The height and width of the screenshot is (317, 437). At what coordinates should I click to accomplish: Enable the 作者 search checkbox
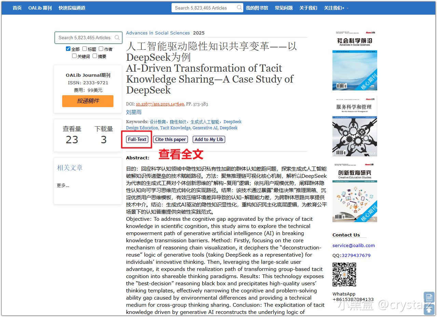click(x=101, y=49)
